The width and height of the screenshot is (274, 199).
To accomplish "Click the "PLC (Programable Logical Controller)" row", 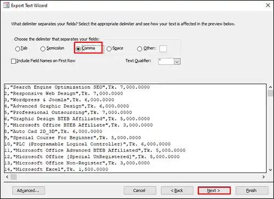I will click(x=135, y=144).
